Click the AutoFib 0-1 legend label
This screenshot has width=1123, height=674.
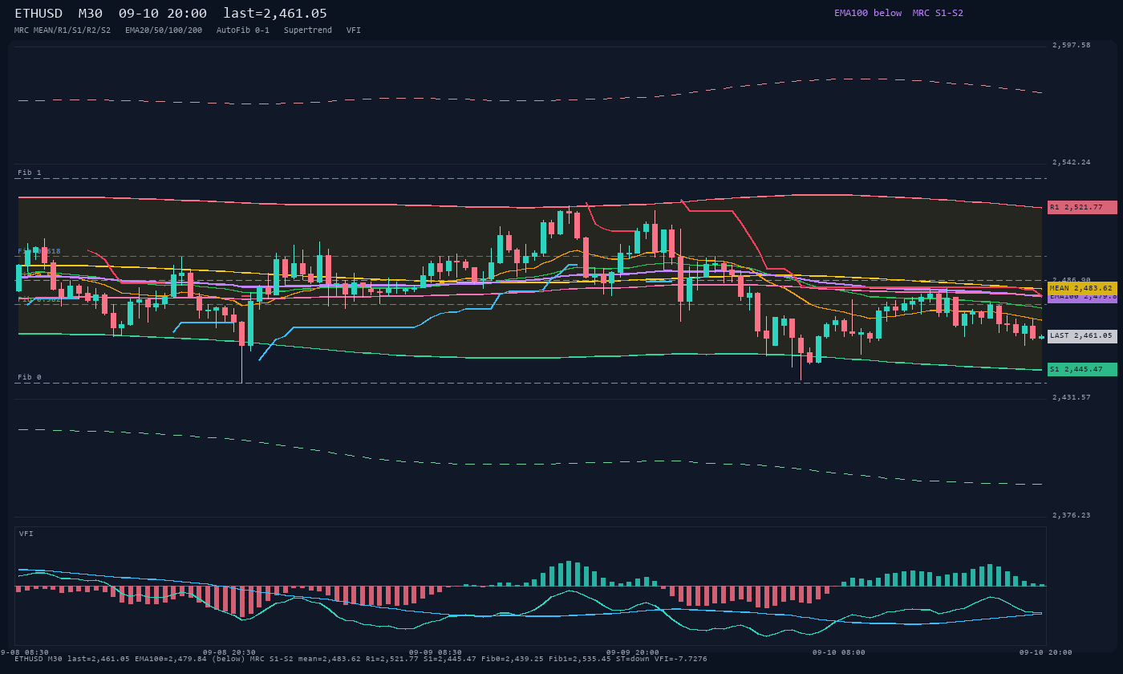[x=243, y=30]
